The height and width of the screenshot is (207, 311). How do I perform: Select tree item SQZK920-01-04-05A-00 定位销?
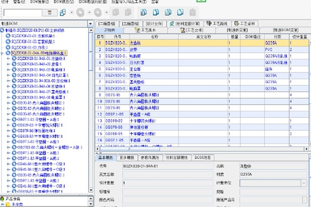44,81
